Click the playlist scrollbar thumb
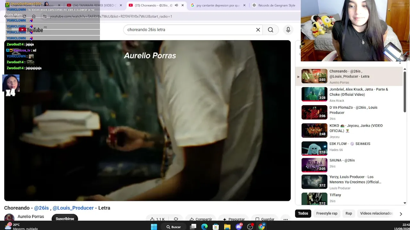The image size is (410, 230). pyautogui.click(x=405, y=92)
